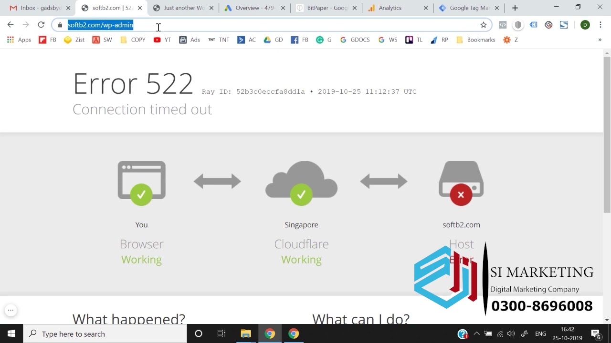Open the Apps bookmark shortcut
Image resolution: width=611 pixels, height=343 pixels.
pos(19,40)
